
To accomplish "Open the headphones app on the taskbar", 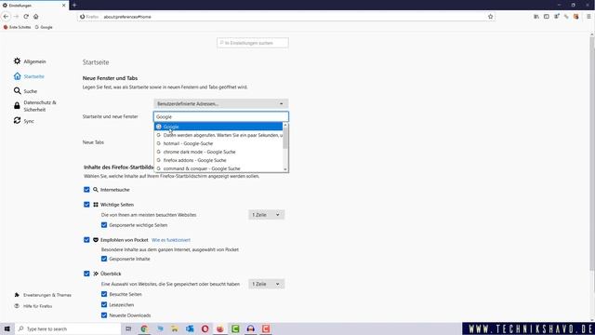I will pyautogui.click(x=250, y=328).
